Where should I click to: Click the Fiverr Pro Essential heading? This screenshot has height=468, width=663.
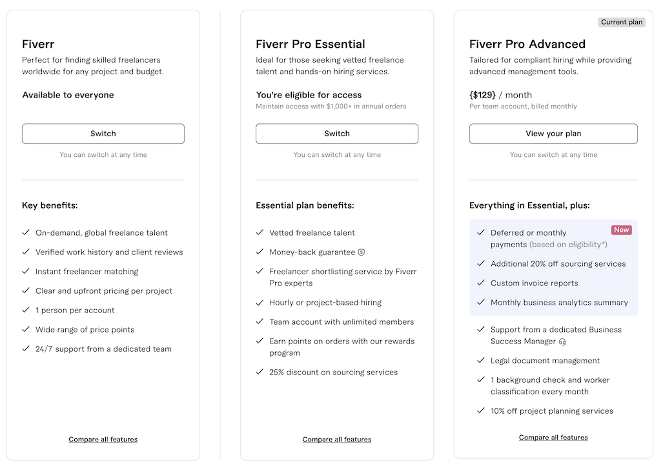pyautogui.click(x=311, y=44)
